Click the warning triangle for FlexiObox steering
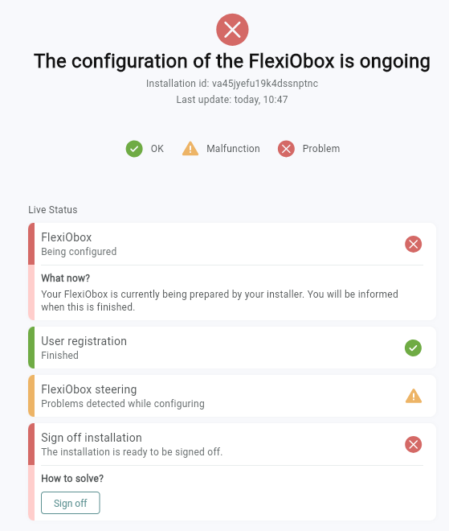The image size is (449, 531). point(413,396)
